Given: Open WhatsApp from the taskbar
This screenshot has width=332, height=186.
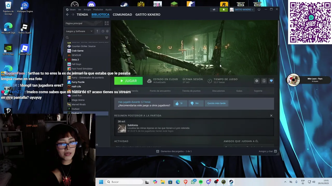Looking at the screenshot, I should (x=193, y=182).
